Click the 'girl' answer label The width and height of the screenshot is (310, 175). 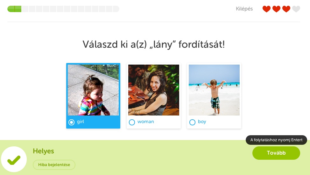(81, 122)
